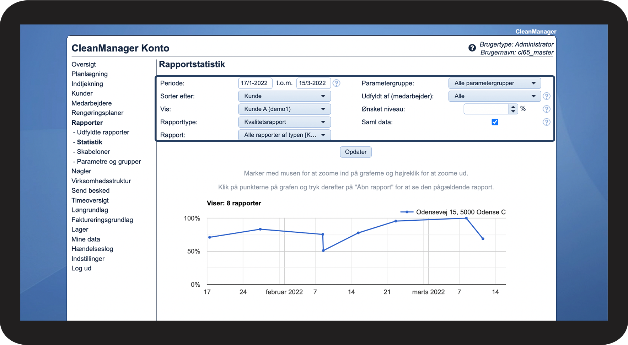Open Hændelseslog in the sidebar

[x=92, y=249]
